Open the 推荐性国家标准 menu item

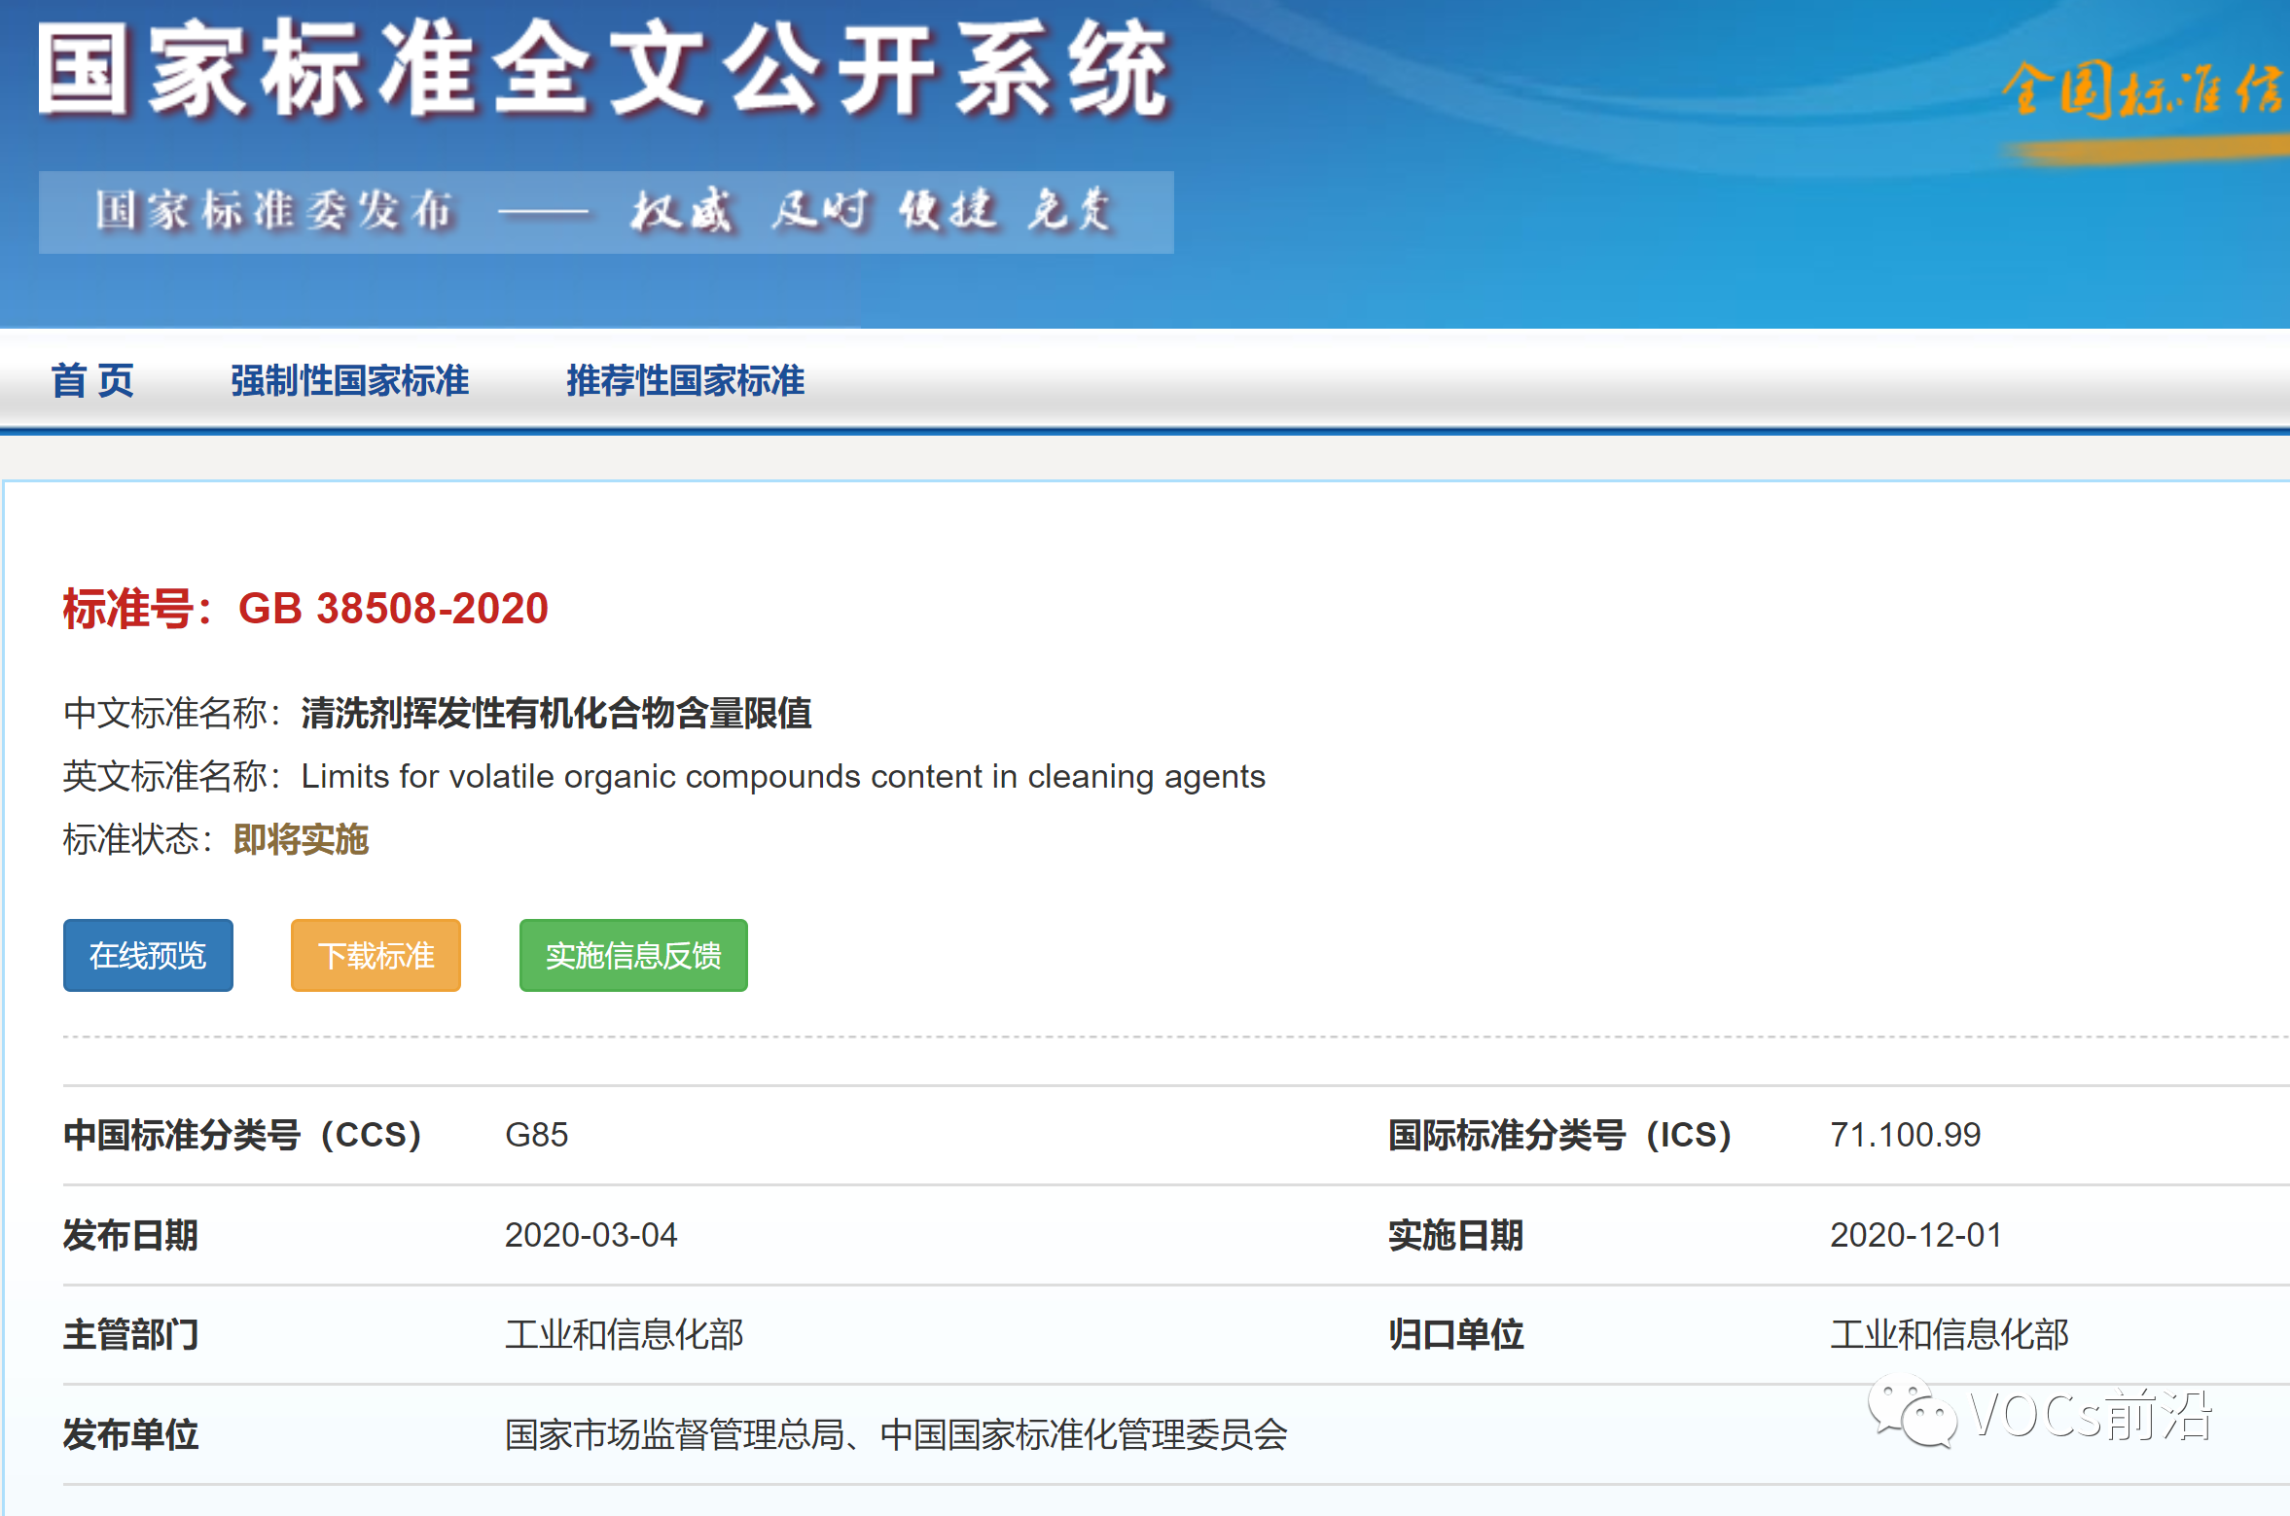[685, 380]
